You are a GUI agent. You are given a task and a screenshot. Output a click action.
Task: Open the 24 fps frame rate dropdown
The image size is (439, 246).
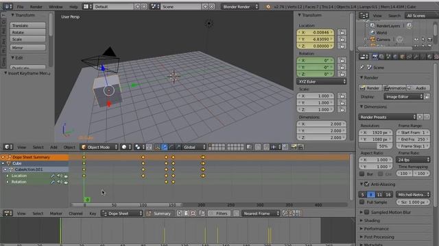(x=413, y=160)
